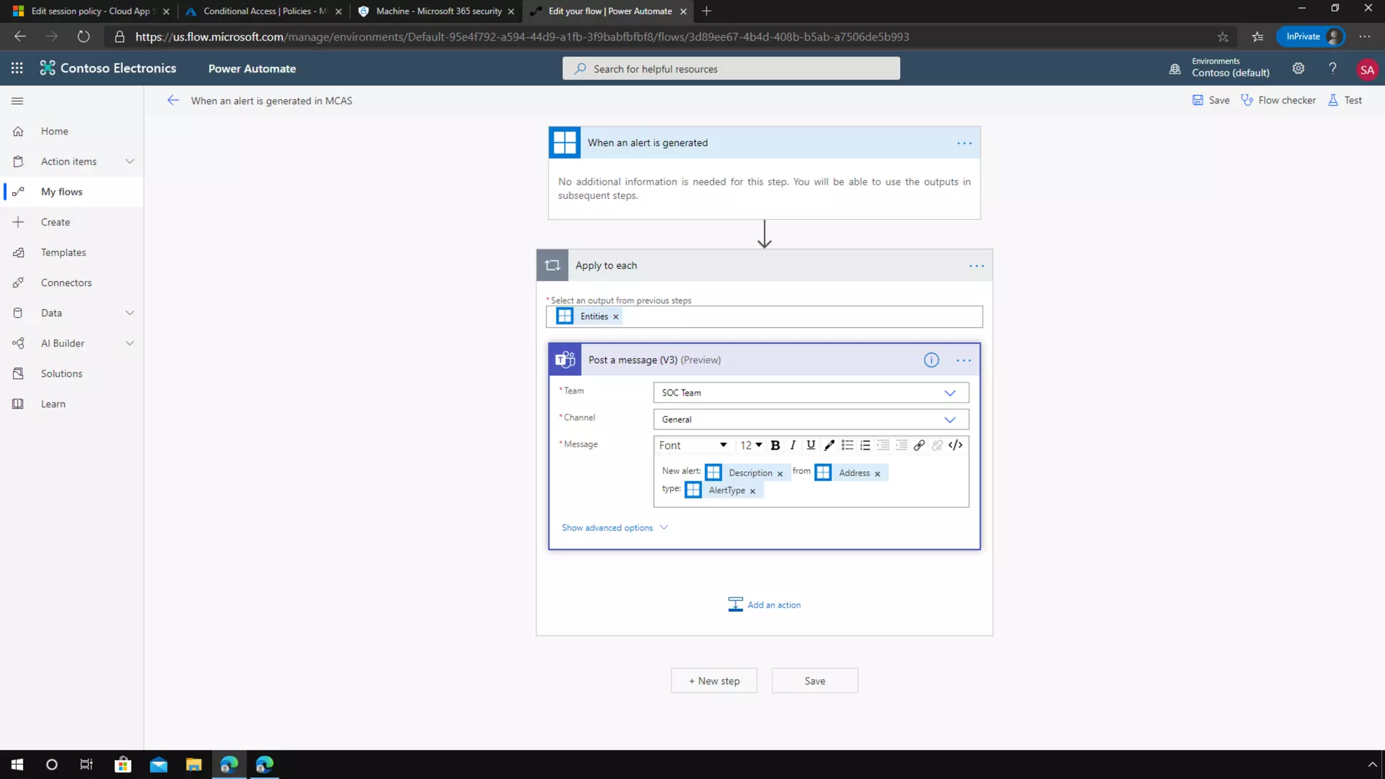Viewport: 1385px width, 779px height.
Task: Open Post a message action options menu
Action: pos(964,360)
